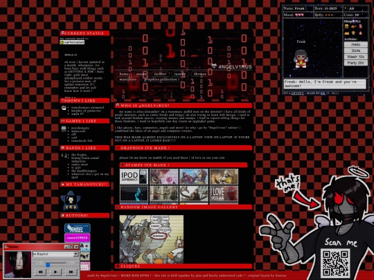
Task: Click the GRAPHICS IVE MADE header
Action: [184, 148]
